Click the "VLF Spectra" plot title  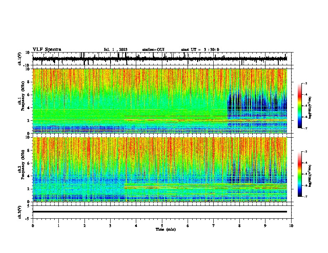click(x=47, y=50)
